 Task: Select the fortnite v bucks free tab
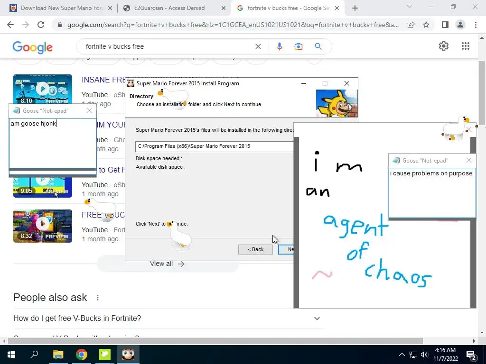point(288,9)
